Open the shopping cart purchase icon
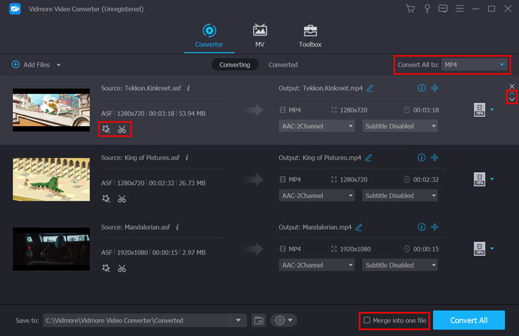The height and width of the screenshot is (336, 519). tap(410, 9)
